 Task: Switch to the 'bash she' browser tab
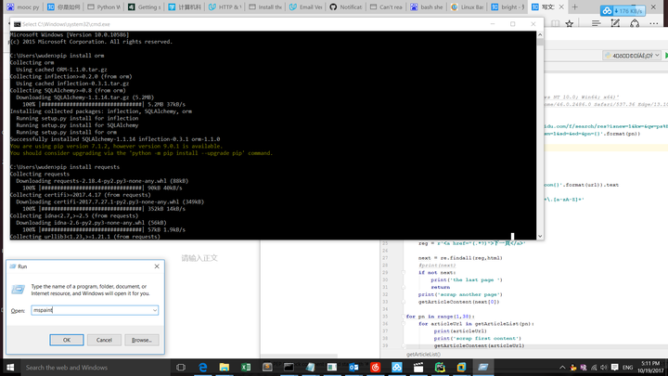tap(427, 6)
